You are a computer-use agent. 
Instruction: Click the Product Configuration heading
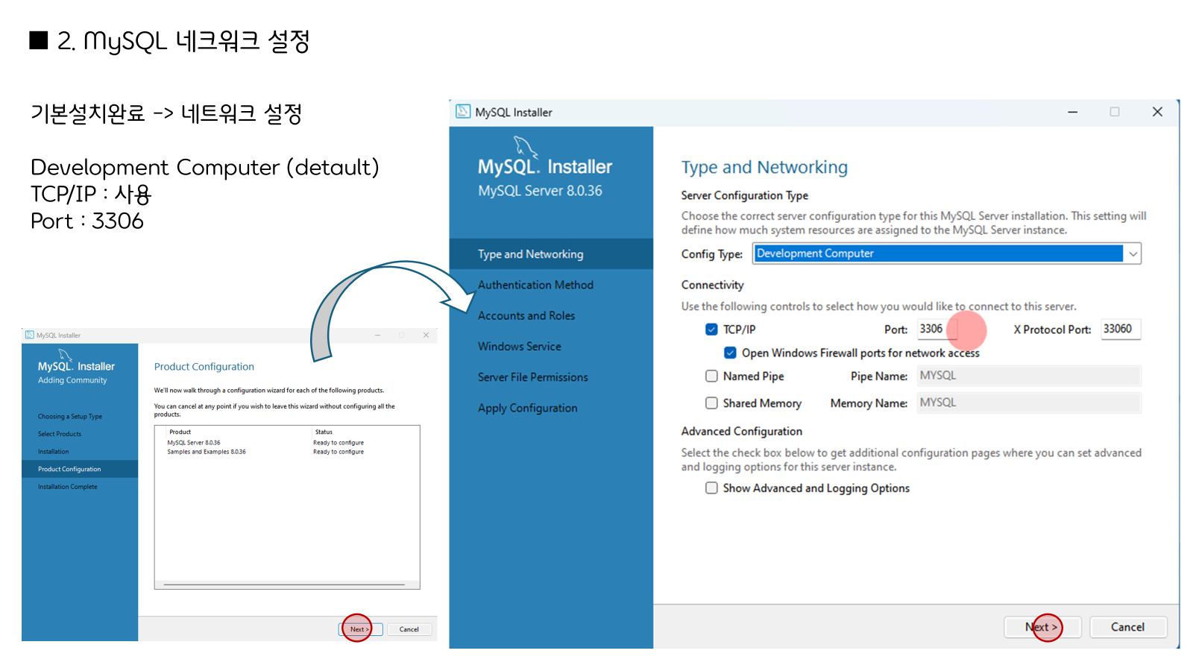tap(204, 367)
